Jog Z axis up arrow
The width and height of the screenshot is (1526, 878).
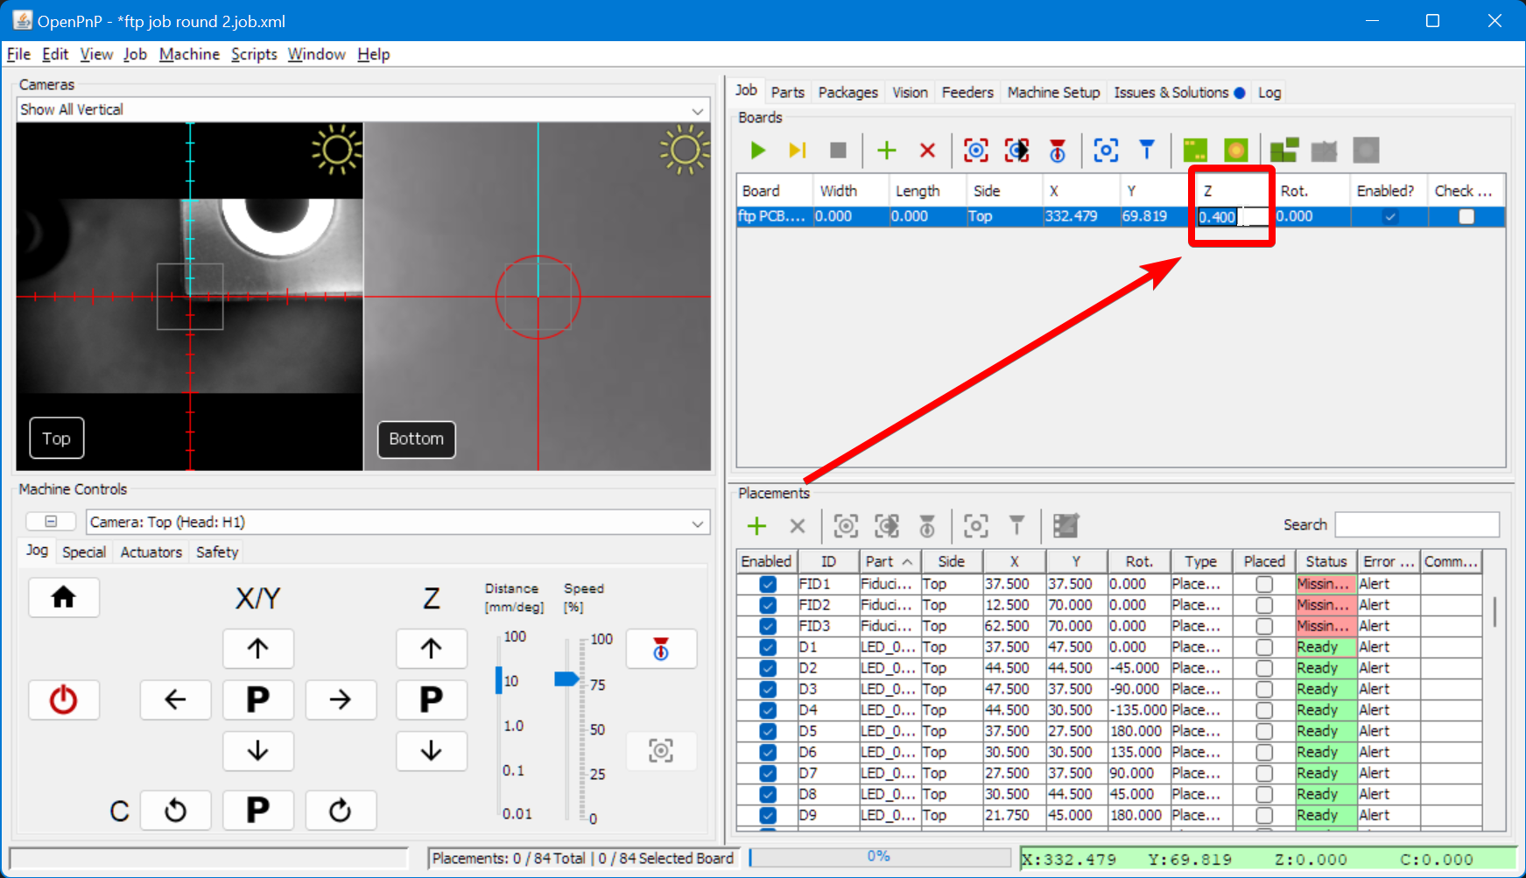click(x=431, y=649)
